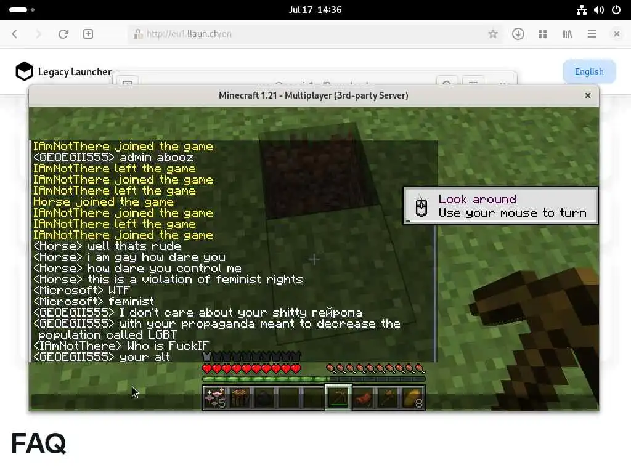Select the axe tool hotbar slot
This screenshot has width=631, height=473.
click(x=388, y=398)
